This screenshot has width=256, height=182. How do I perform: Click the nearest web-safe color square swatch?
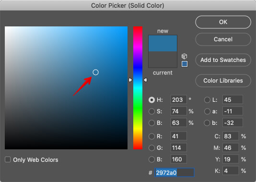tap(185, 64)
